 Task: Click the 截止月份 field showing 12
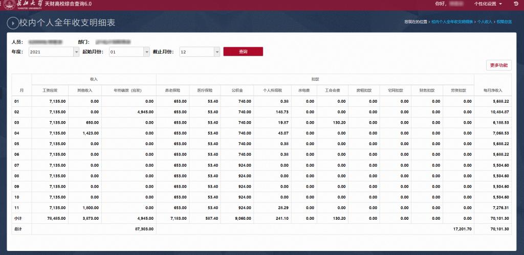pyautogui.click(x=196, y=52)
